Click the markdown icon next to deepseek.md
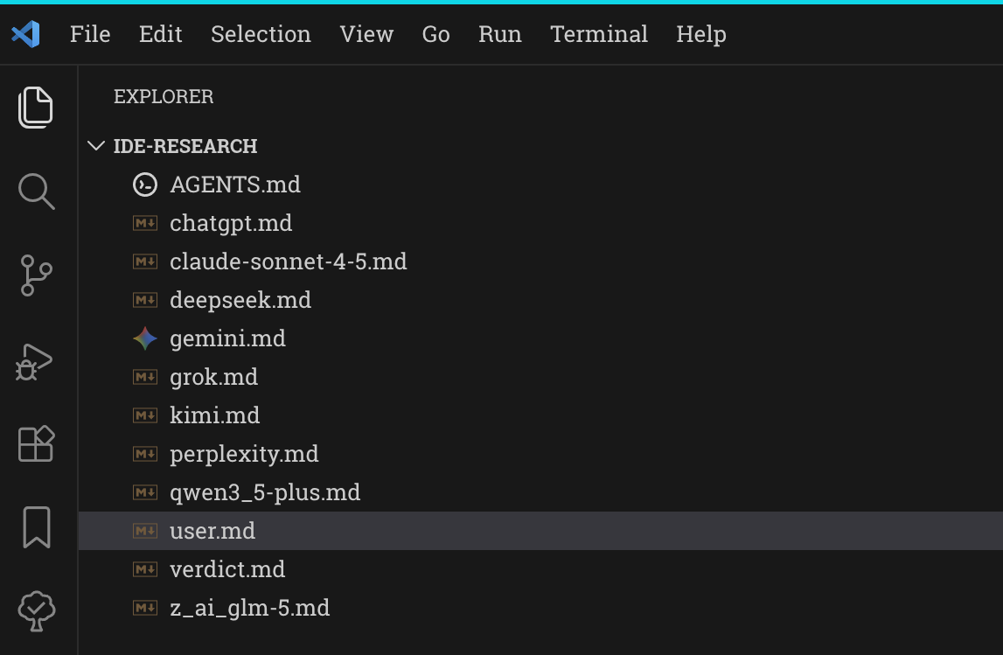Viewport: 1003px width, 655px height. 145,300
